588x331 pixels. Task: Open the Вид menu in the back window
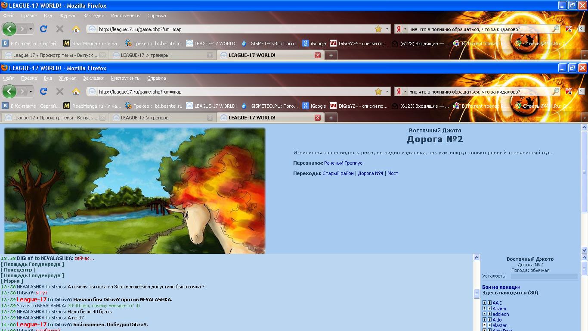(48, 16)
